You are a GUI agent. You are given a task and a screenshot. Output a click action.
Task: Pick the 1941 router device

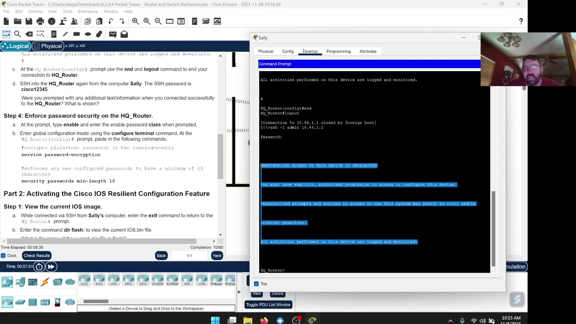113,280
